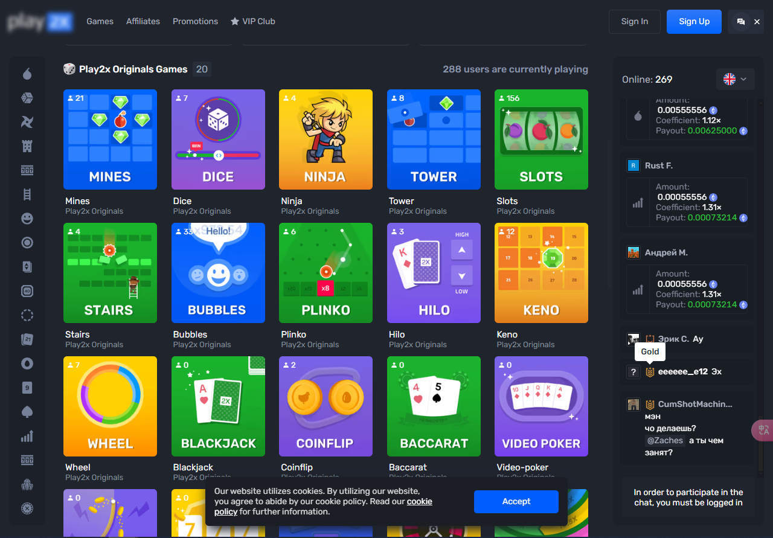
Task: Select the smiley face Bubbles sidebar icon
Action: [27, 219]
